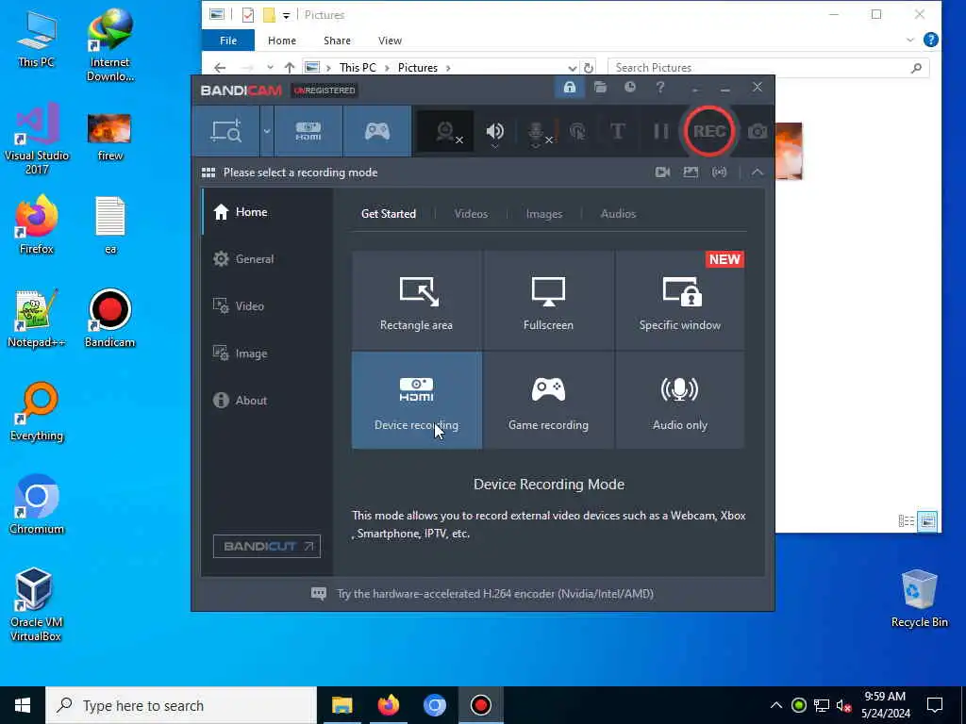Click the Windows Start button
The image size is (966, 724).
[23, 705]
